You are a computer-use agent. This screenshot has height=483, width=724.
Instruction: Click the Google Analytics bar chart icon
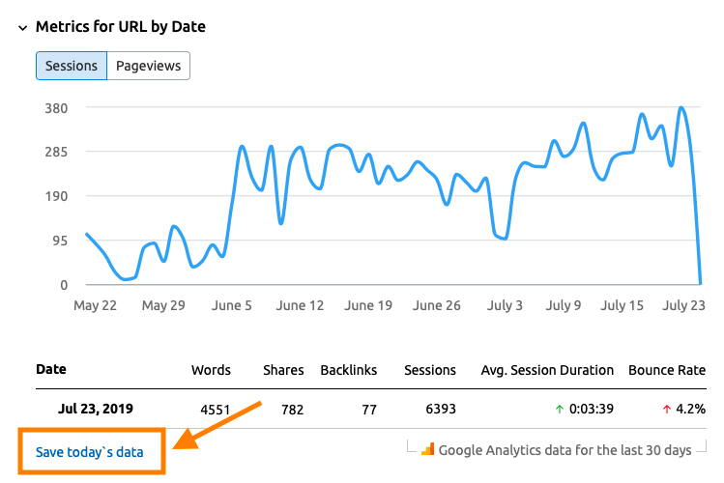427,450
